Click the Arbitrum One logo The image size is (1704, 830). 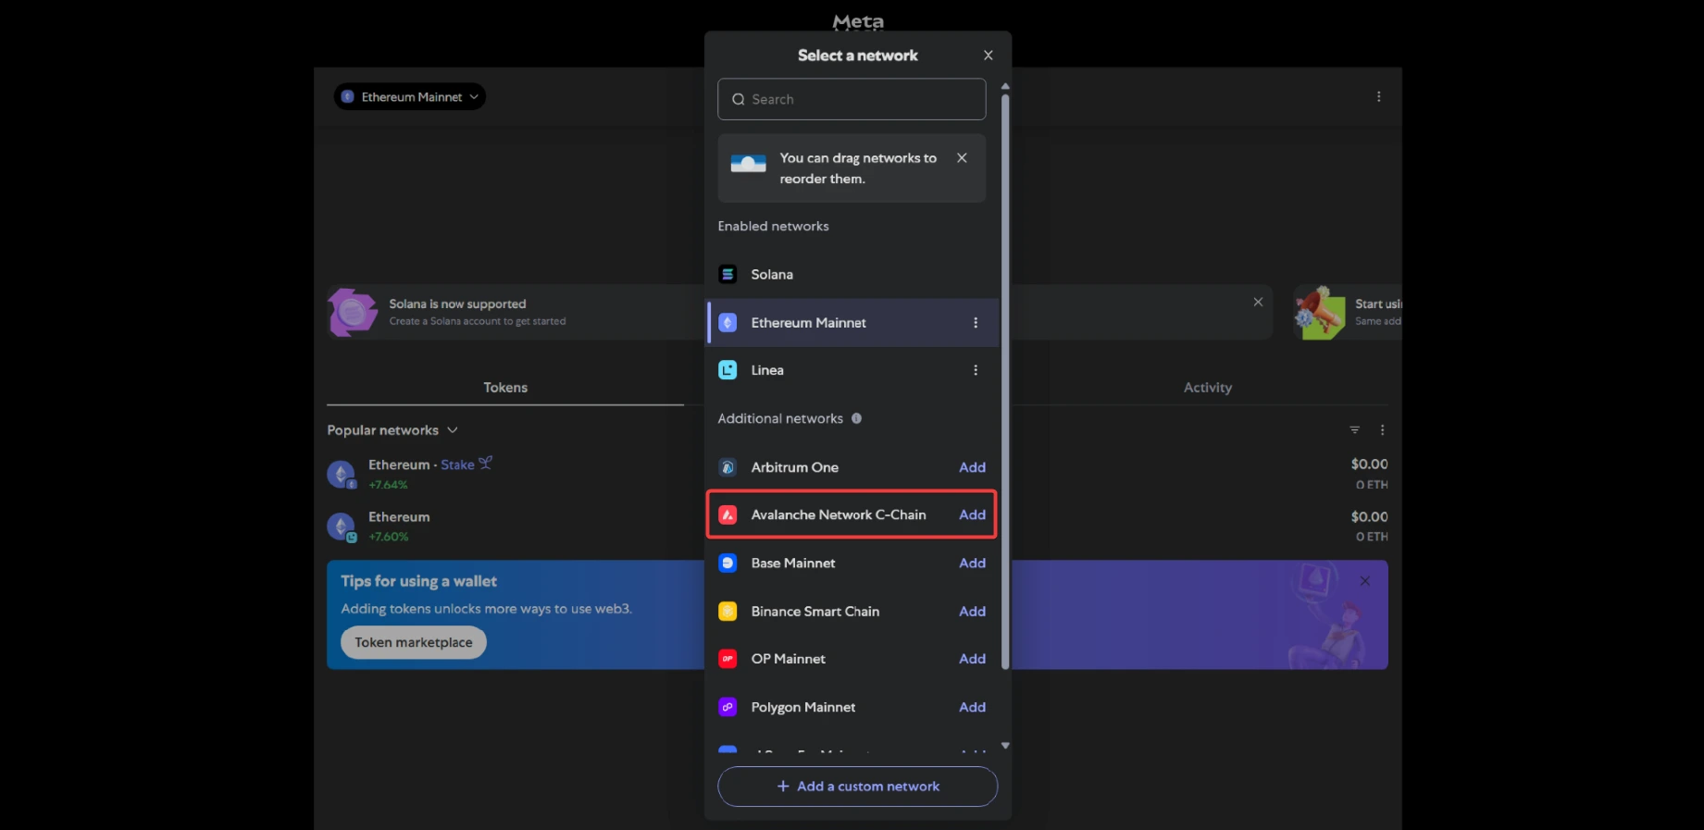coord(728,467)
